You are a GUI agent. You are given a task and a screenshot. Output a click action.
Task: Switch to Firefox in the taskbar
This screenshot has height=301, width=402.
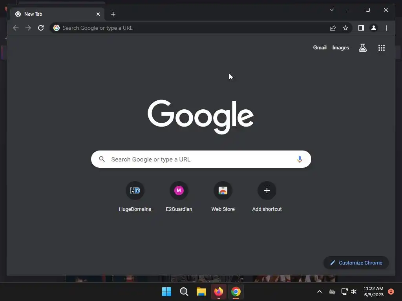[x=219, y=292]
